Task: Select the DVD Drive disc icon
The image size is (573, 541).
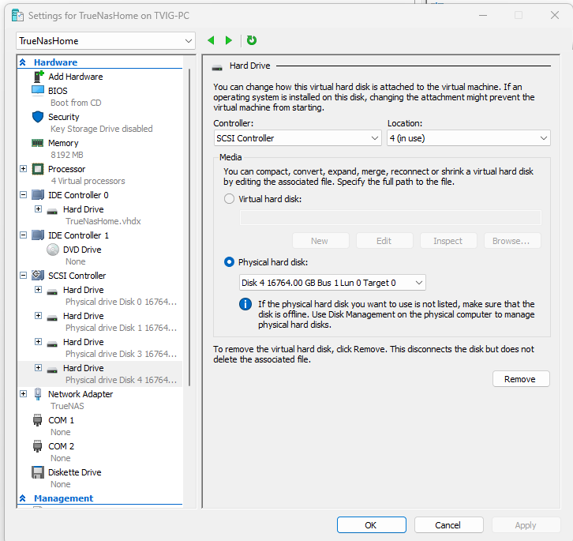Action: coord(53,250)
